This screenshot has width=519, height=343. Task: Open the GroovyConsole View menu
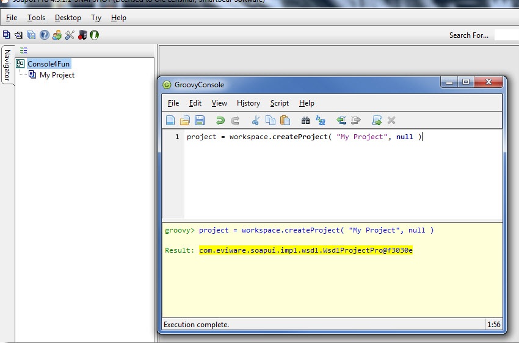[x=219, y=103]
